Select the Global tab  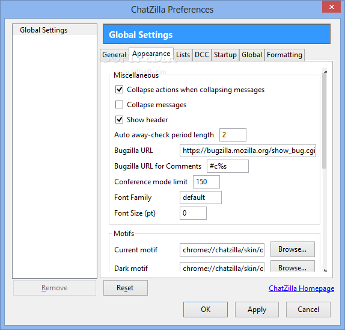(x=252, y=55)
